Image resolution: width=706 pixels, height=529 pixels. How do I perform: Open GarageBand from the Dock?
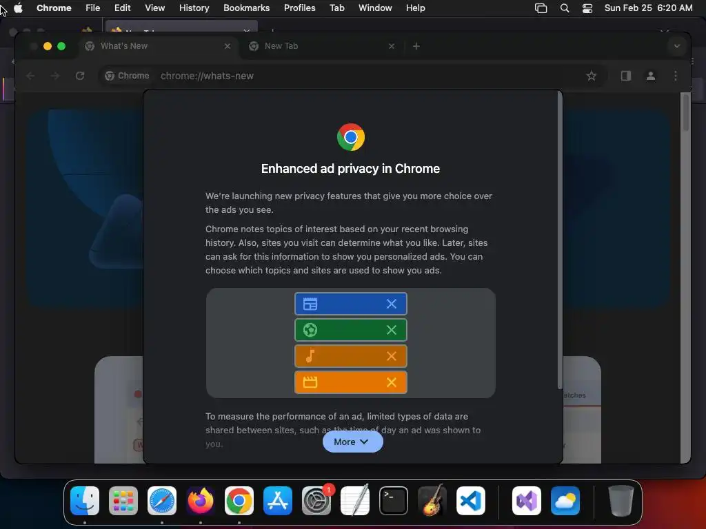432,501
